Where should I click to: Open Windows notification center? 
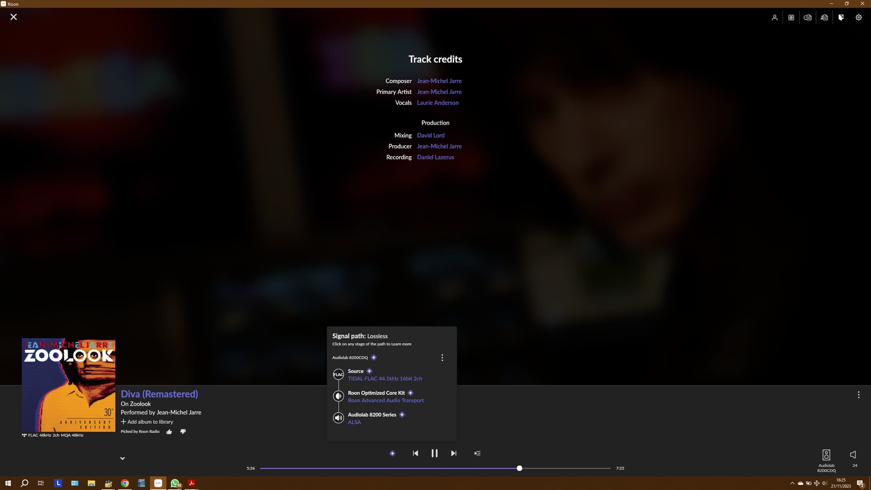860,483
